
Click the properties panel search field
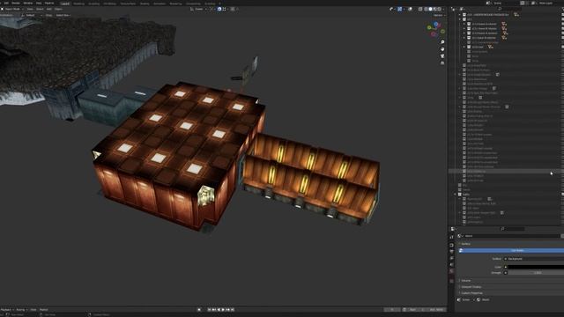coord(513,229)
